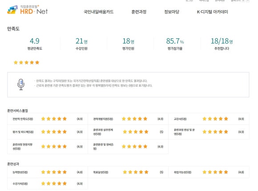This screenshot has width=258, height=191.
Task: Click the (5) score for 훈련과정 실무연계성
Action: [x=161, y=132]
